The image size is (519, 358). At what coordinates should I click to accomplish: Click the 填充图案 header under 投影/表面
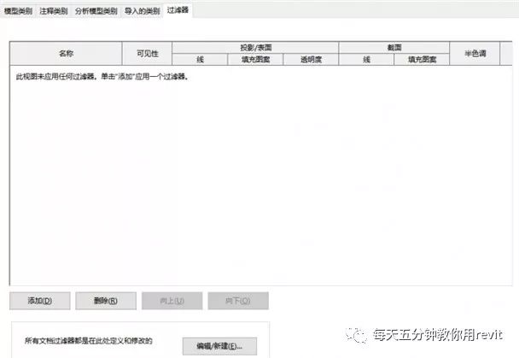coord(255,59)
